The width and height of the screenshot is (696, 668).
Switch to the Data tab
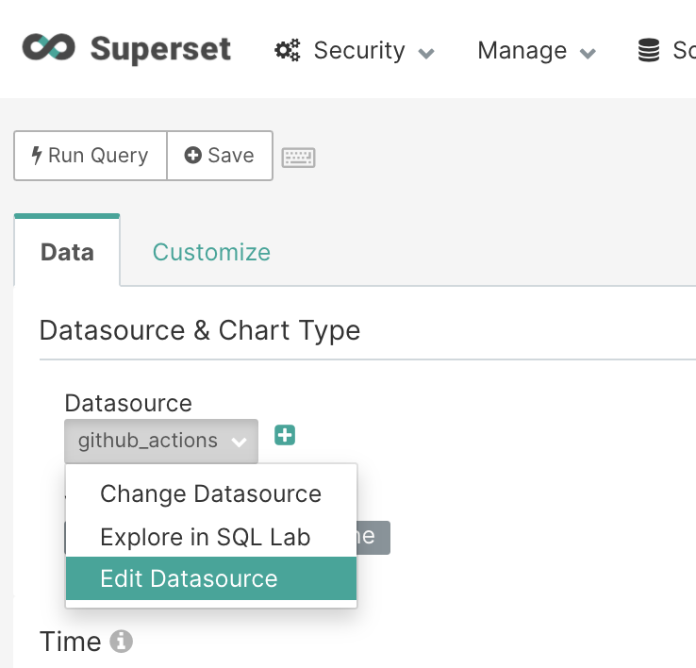tap(67, 252)
